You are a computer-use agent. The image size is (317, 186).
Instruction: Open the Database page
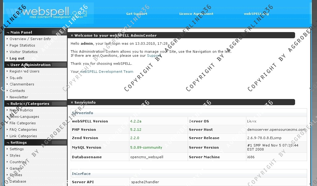(x=18, y=181)
